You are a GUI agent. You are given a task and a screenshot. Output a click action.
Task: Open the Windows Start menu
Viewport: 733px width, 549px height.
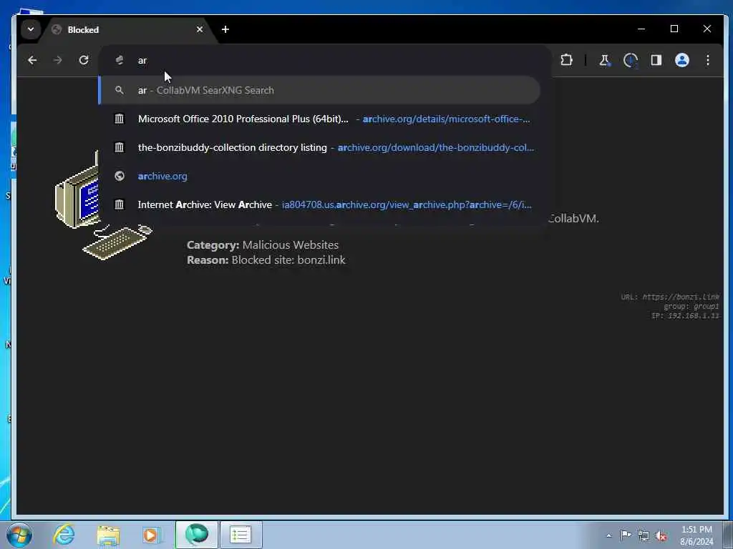point(19,535)
